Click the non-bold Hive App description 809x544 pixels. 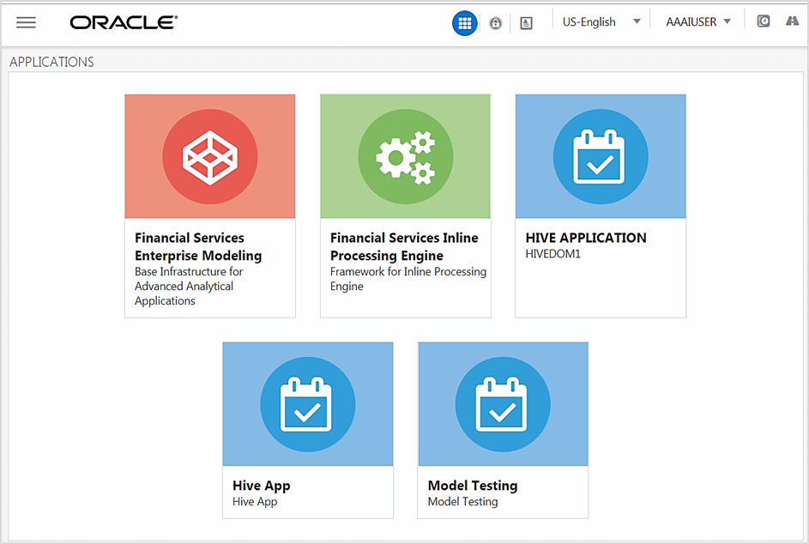click(x=255, y=502)
